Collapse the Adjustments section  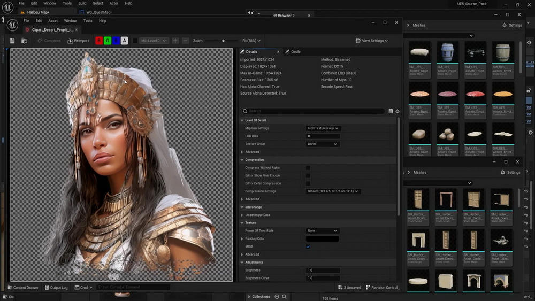coord(242,263)
